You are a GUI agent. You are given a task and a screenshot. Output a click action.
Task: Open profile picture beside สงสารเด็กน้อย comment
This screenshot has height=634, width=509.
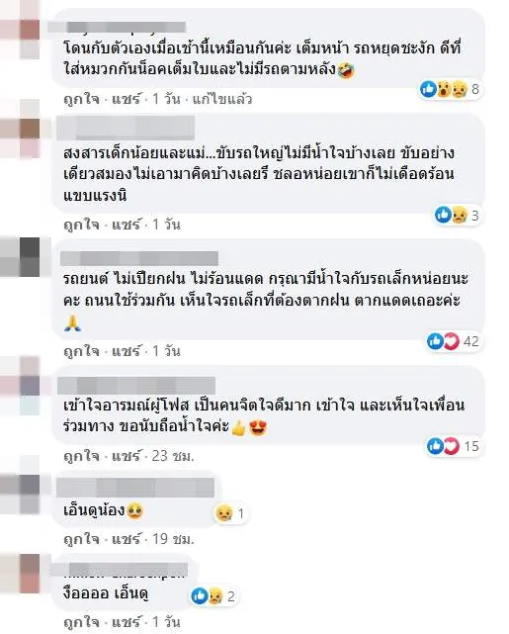pyautogui.click(x=20, y=130)
